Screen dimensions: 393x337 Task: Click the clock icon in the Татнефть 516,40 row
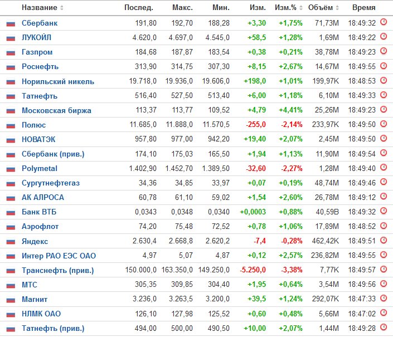point(384,95)
